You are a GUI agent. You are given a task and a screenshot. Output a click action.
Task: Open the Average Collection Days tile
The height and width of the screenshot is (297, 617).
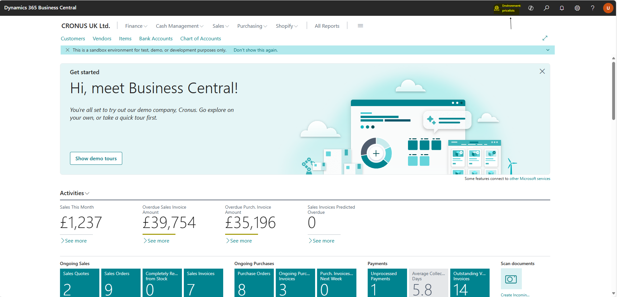(x=429, y=283)
